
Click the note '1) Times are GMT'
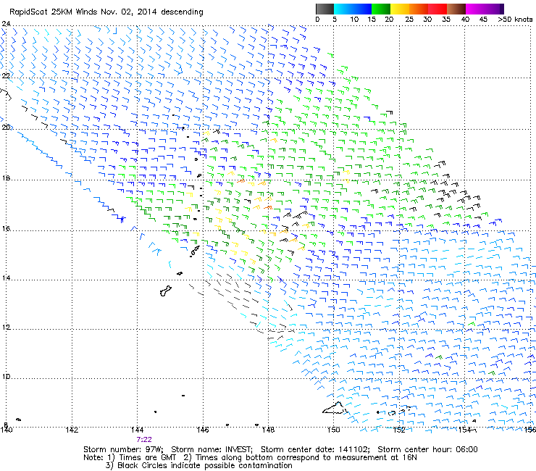coord(142,458)
